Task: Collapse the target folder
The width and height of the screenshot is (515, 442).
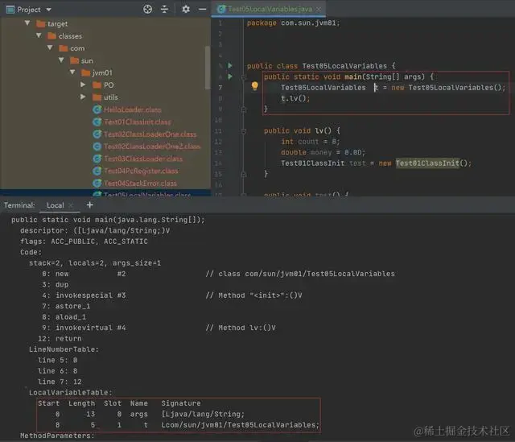Action: [27, 23]
